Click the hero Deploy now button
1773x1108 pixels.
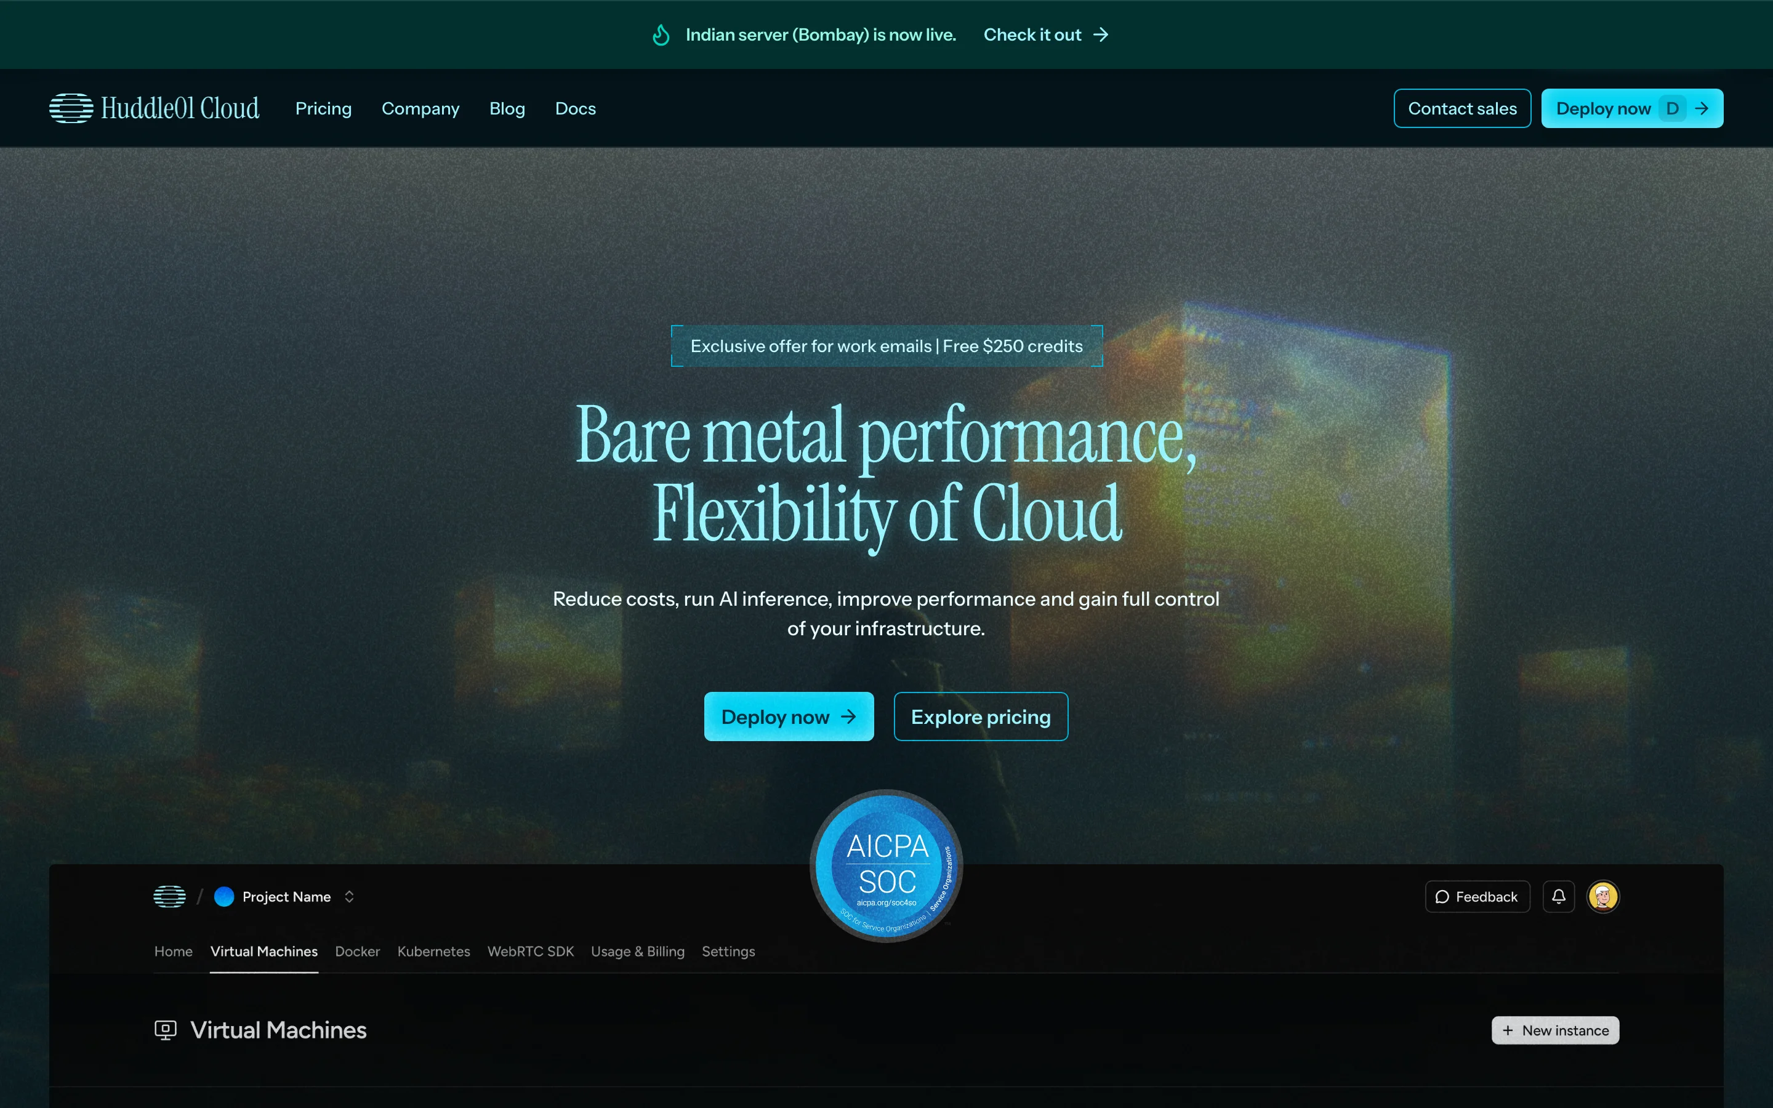(789, 717)
